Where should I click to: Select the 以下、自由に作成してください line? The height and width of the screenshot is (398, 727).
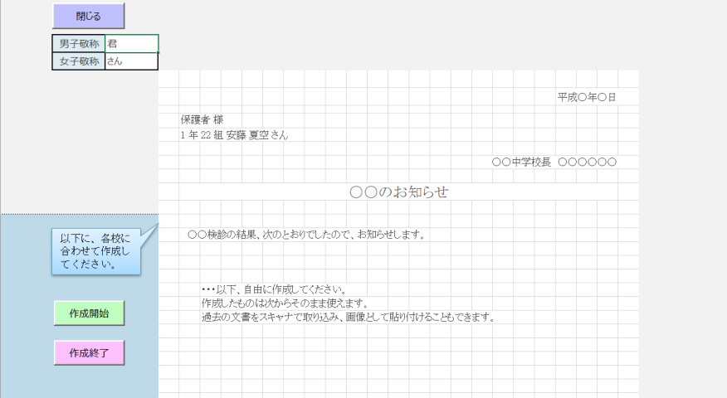(273, 289)
